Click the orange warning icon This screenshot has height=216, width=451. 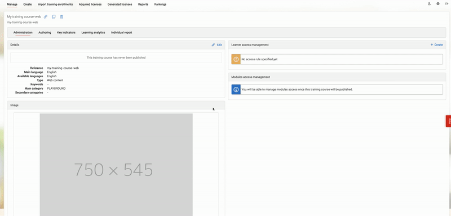pyautogui.click(x=236, y=59)
